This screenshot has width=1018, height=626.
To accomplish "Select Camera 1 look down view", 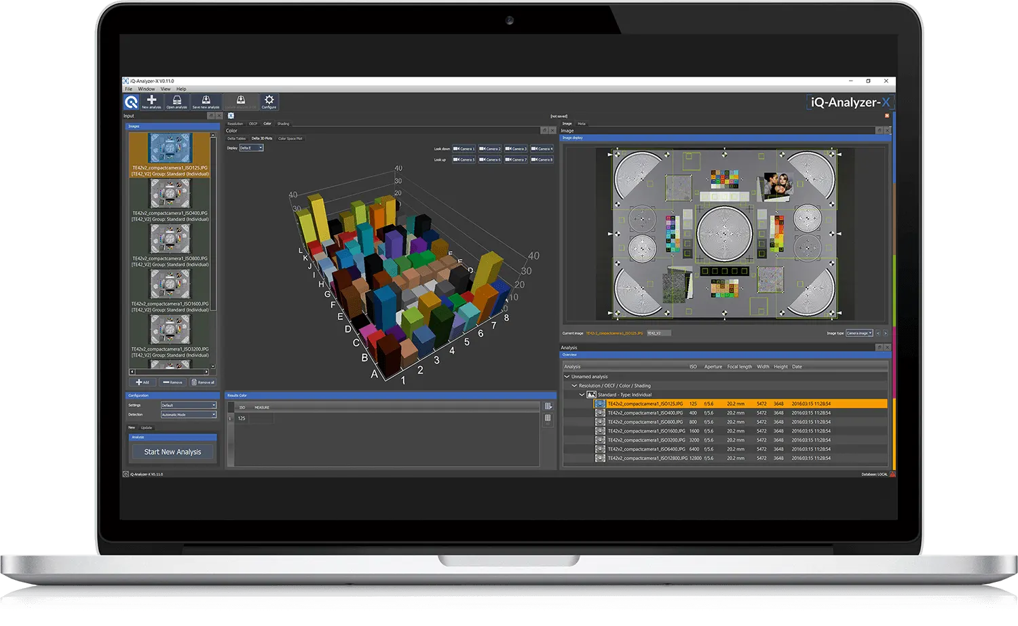I will 464,149.
